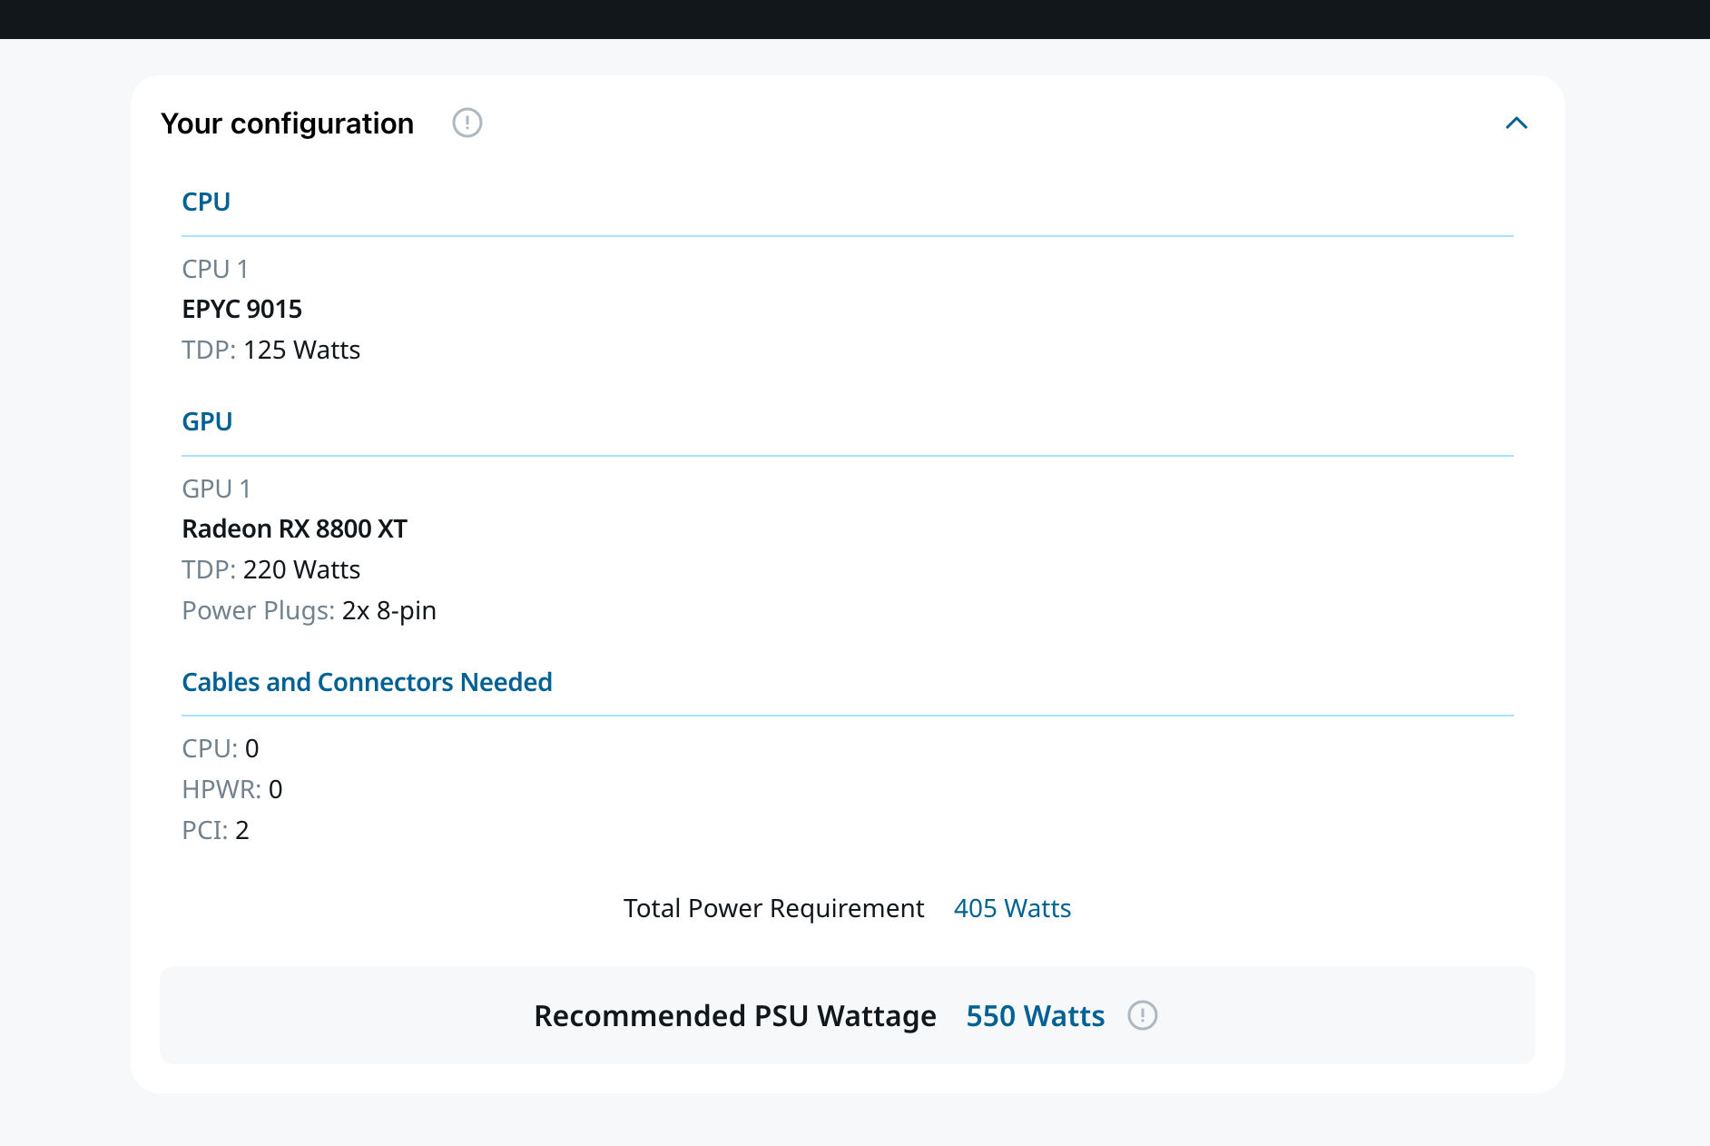Viewport: 1710px width, 1146px height.
Task: Click the 'TDP: 220 Watts' value
Action: click(271, 569)
